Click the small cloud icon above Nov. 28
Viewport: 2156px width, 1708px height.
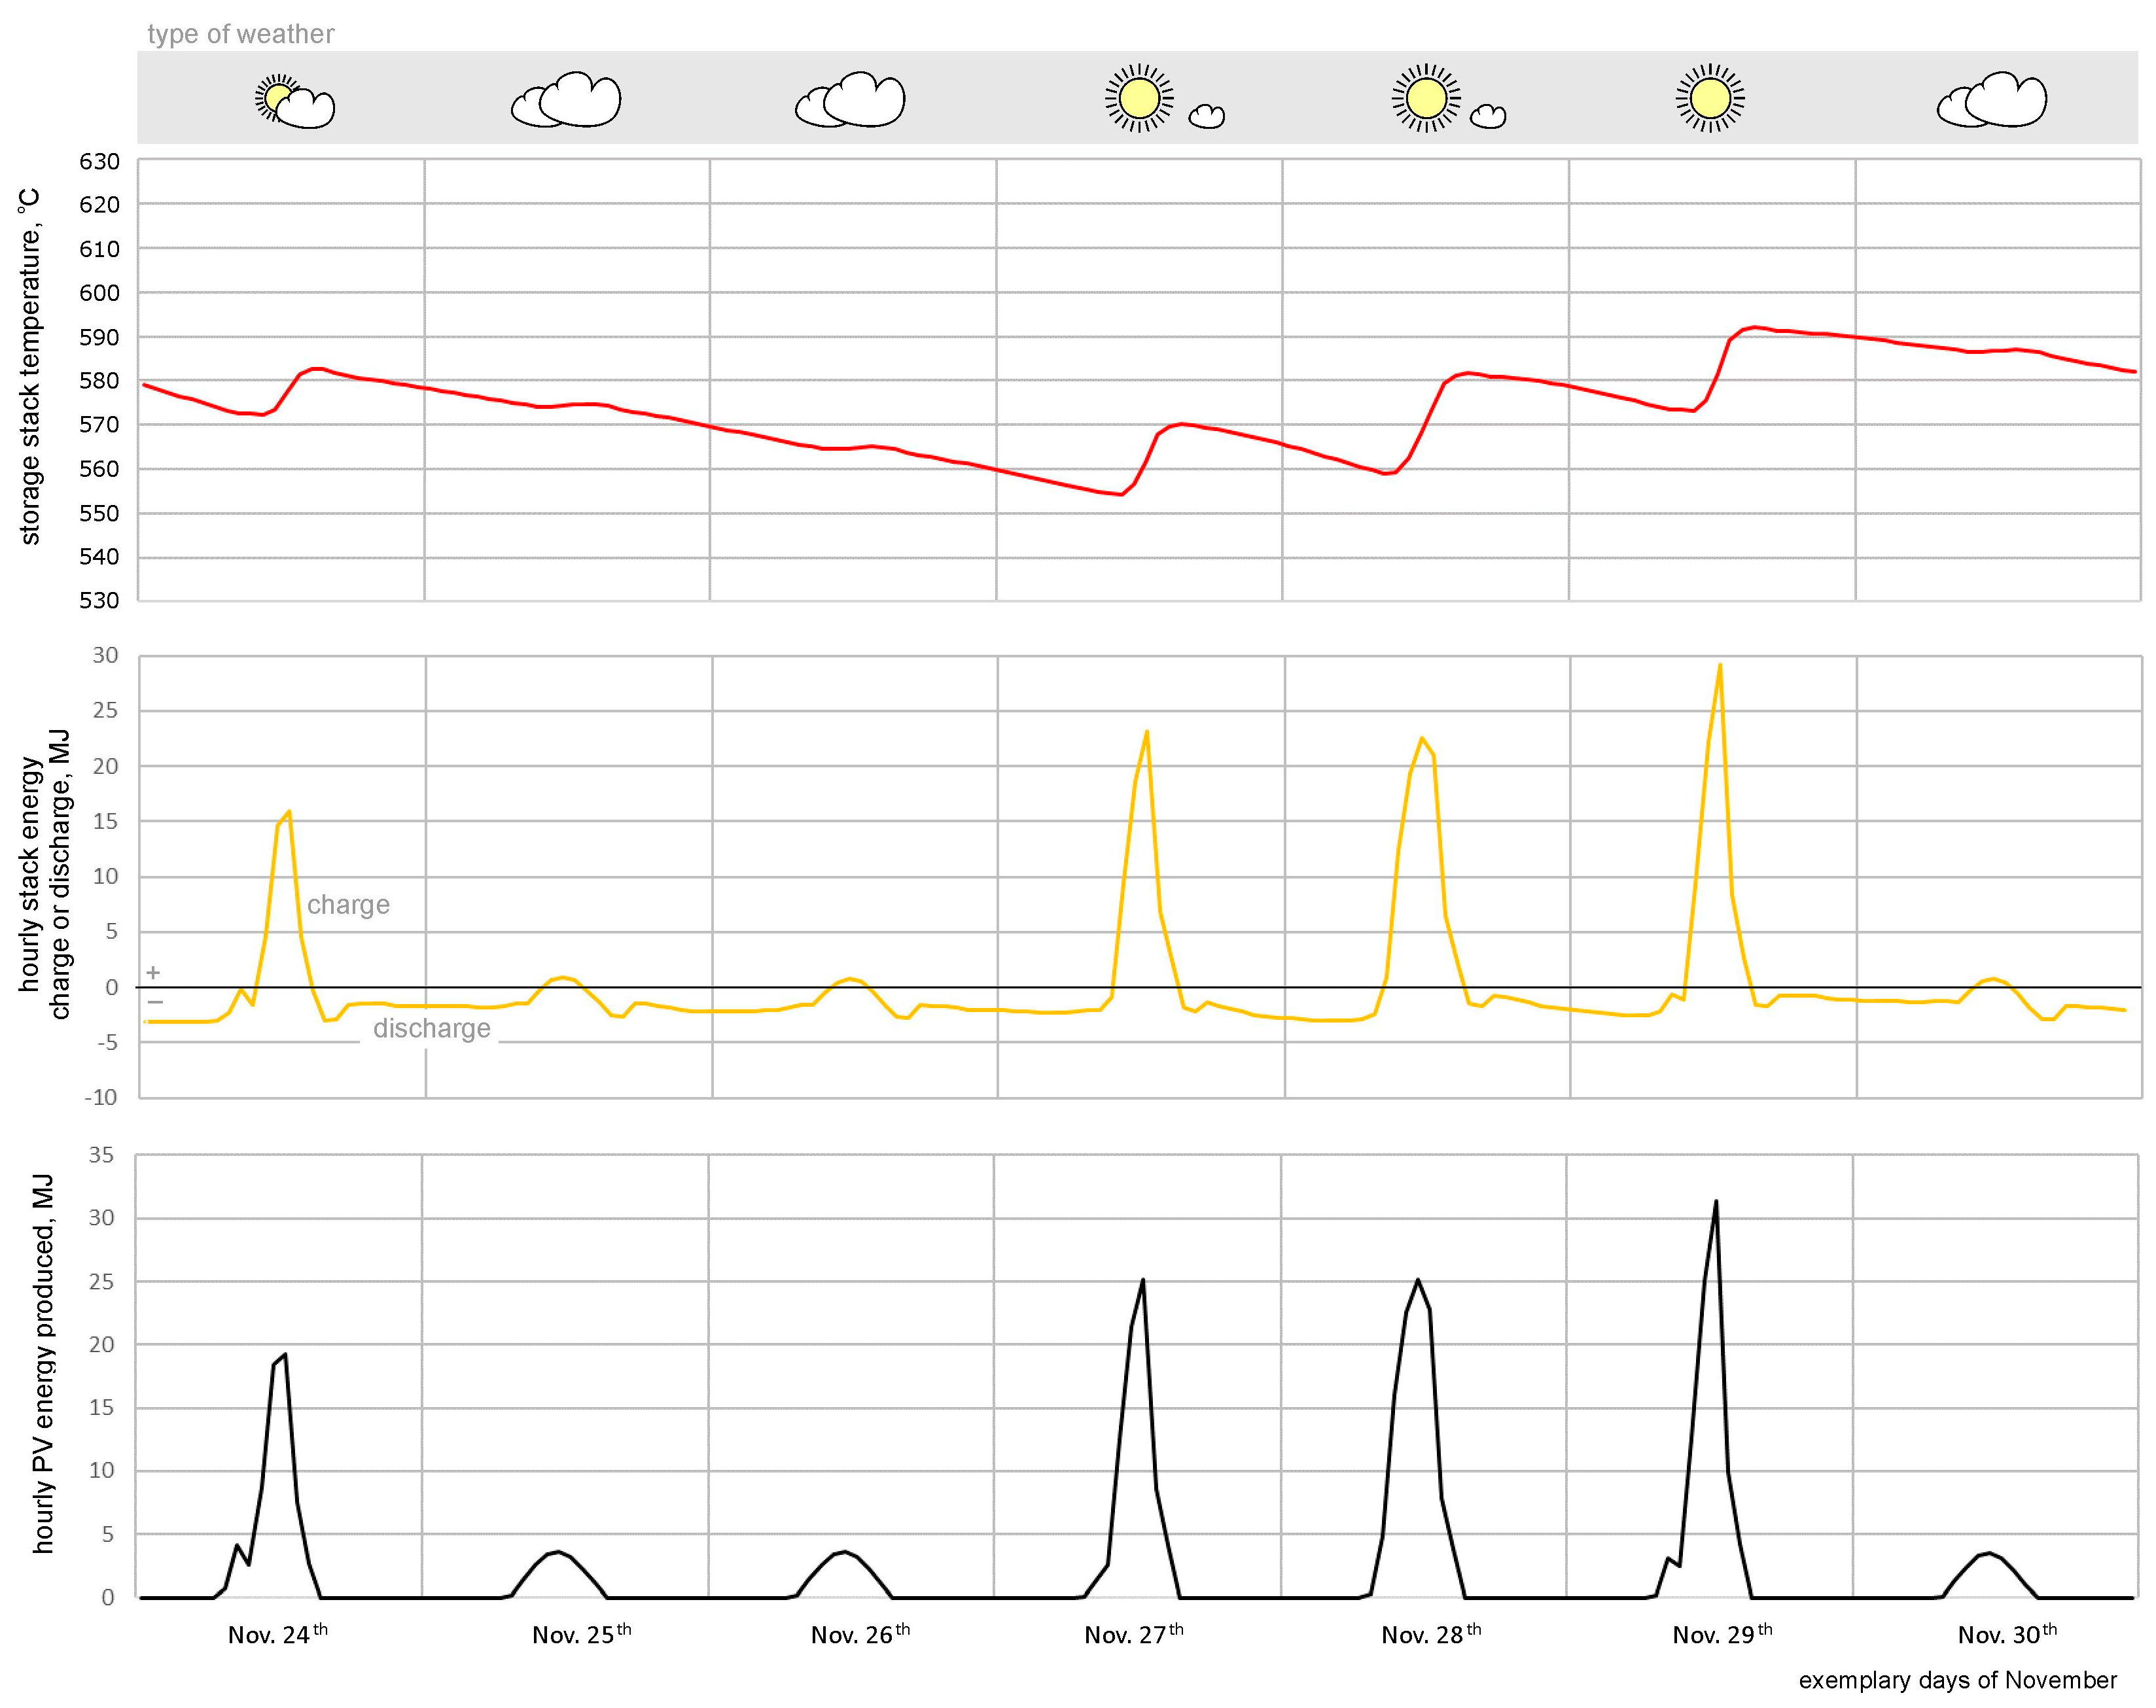[x=1488, y=116]
